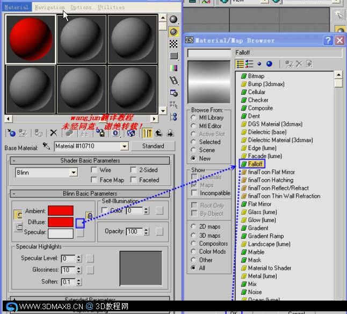347x314 pixels.
Task: Select the Compositors radio button
Action: 193,244
